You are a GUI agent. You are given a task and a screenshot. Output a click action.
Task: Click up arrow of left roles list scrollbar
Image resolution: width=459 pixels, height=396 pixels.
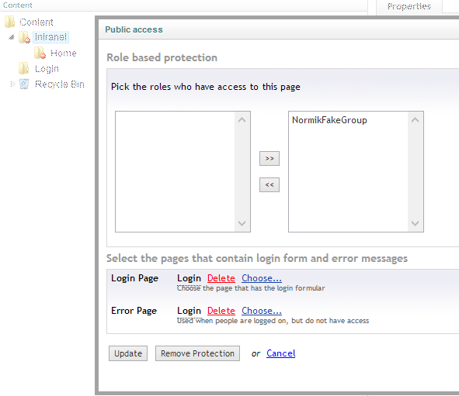242,120
